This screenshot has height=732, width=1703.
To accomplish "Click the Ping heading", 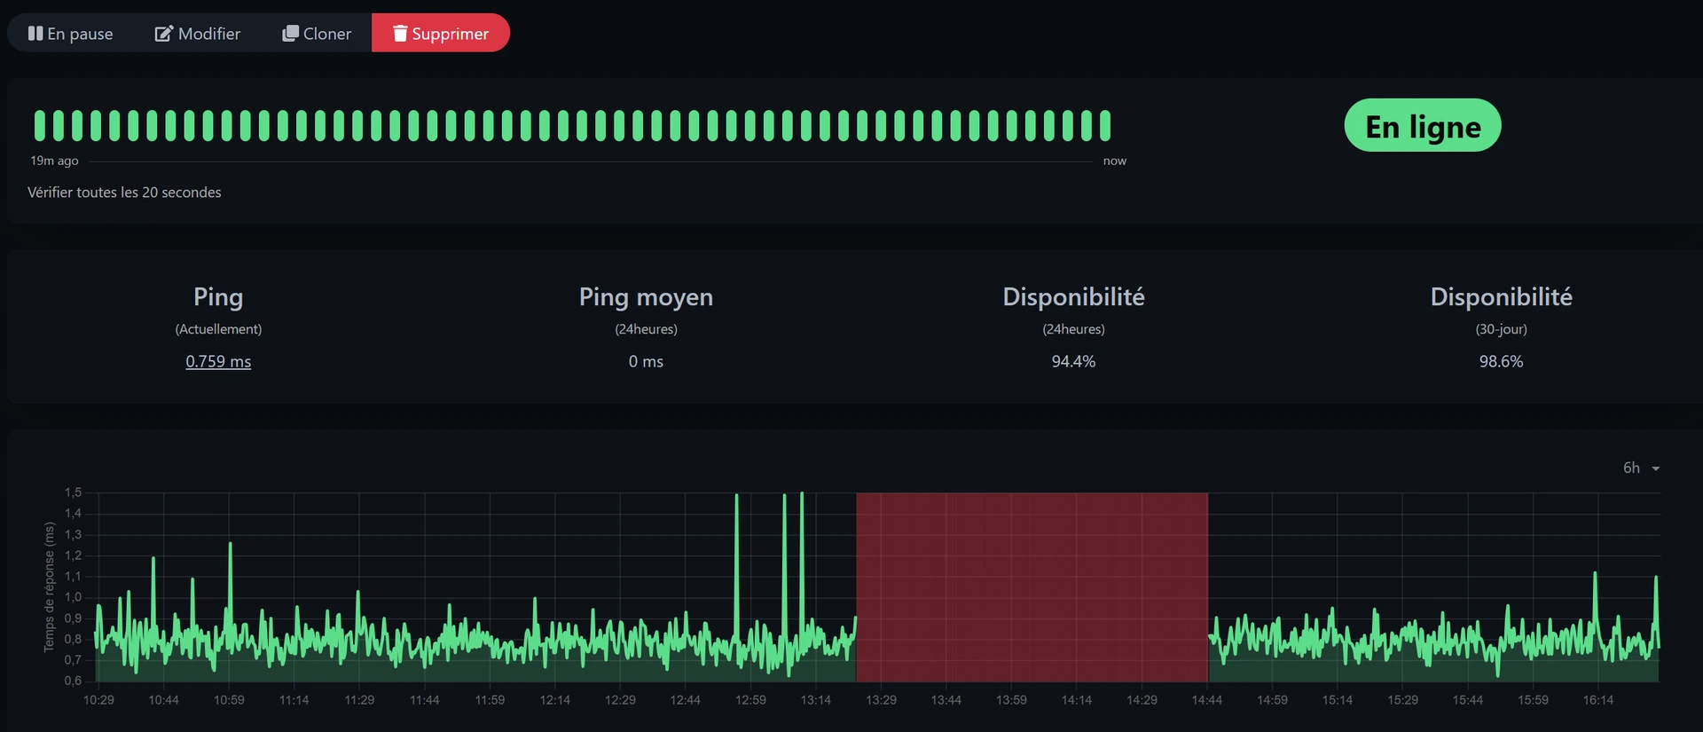I will coord(218,297).
